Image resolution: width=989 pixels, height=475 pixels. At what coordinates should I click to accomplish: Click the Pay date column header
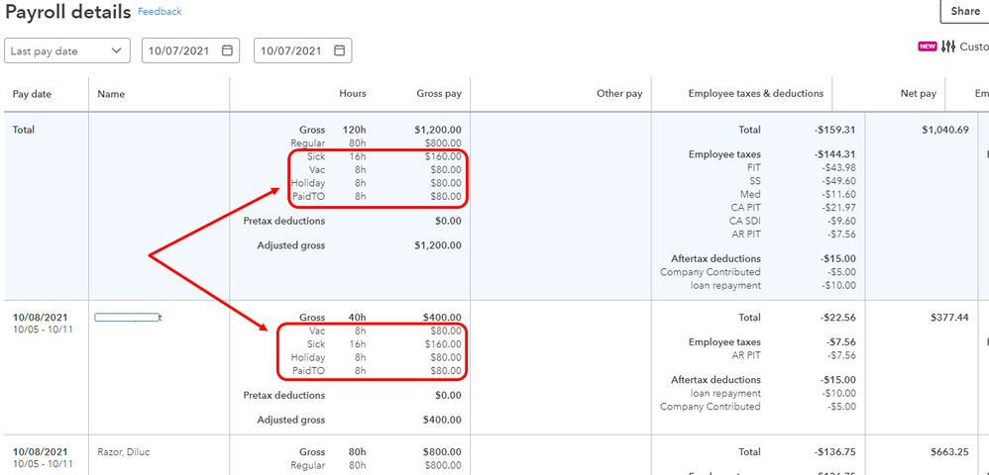click(x=32, y=94)
